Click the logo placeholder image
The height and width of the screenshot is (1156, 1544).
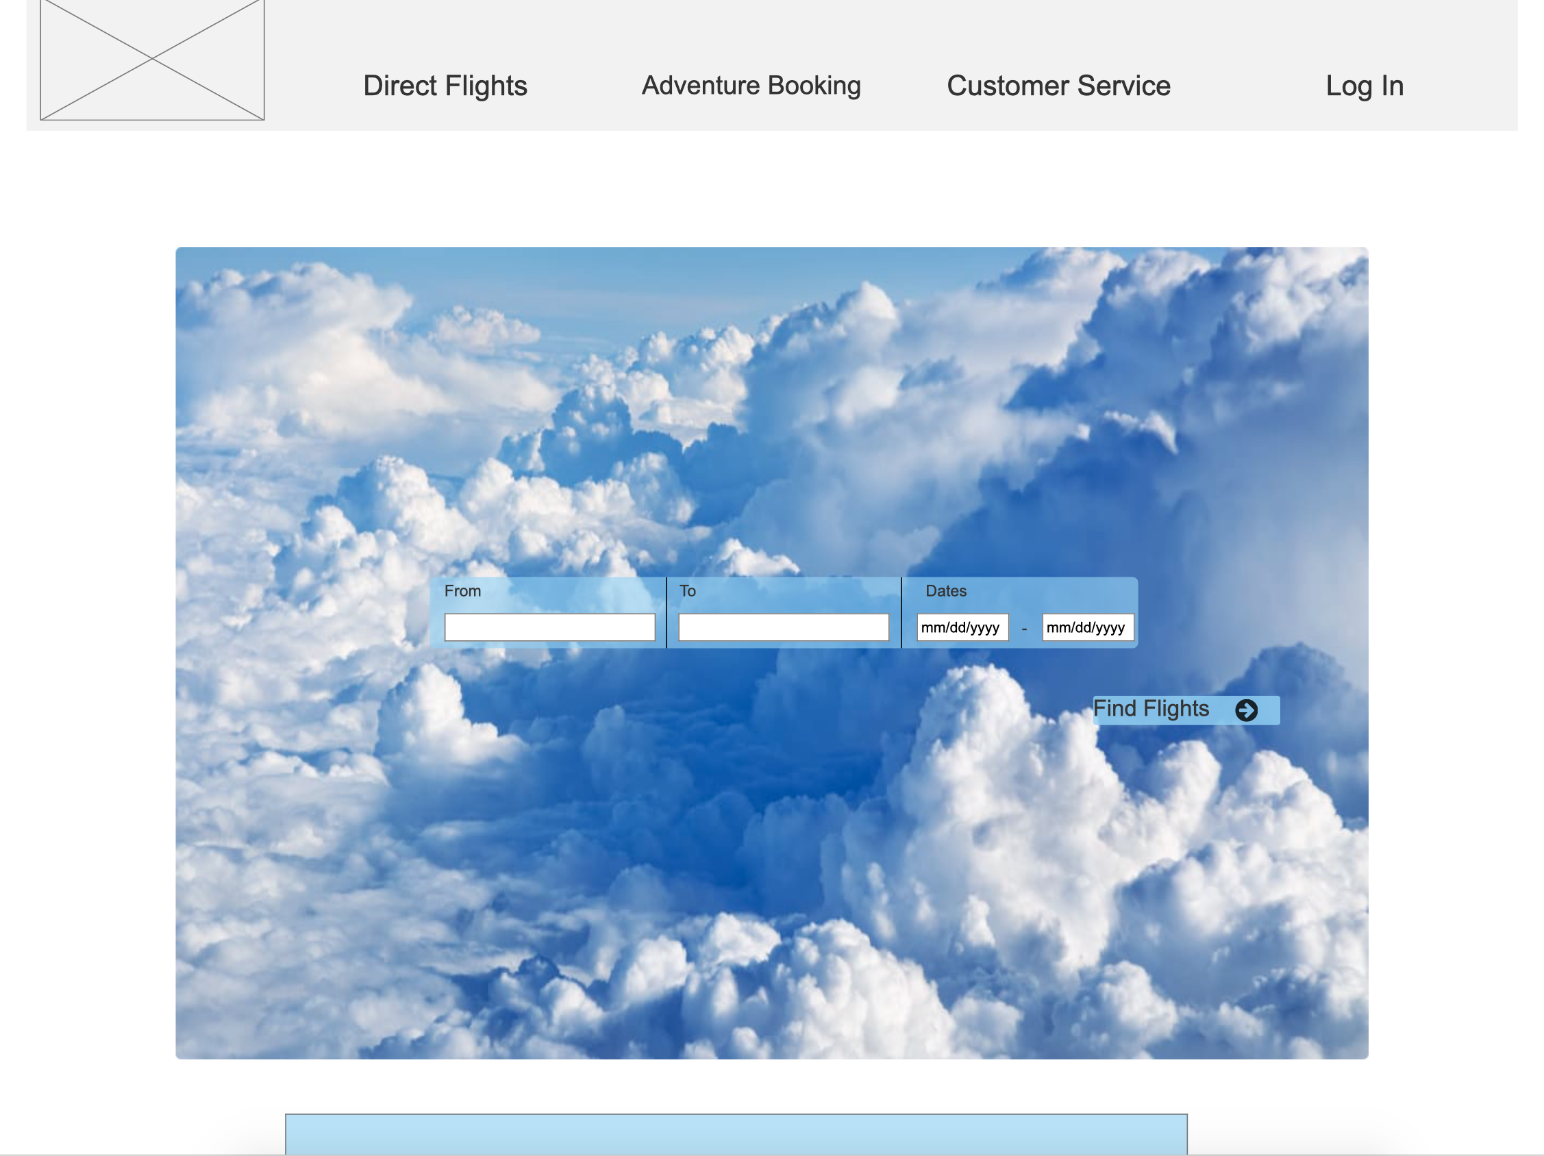(x=152, y=60)
